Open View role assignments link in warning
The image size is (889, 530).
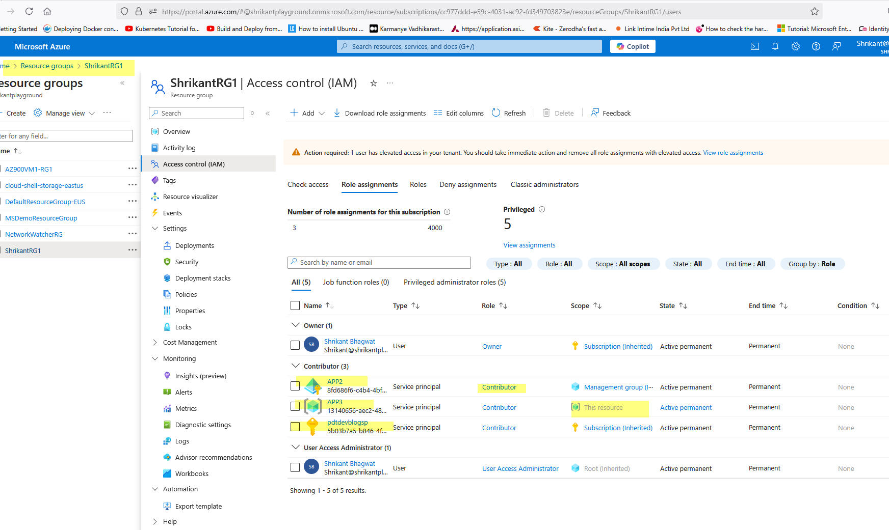tap(733, 153)
